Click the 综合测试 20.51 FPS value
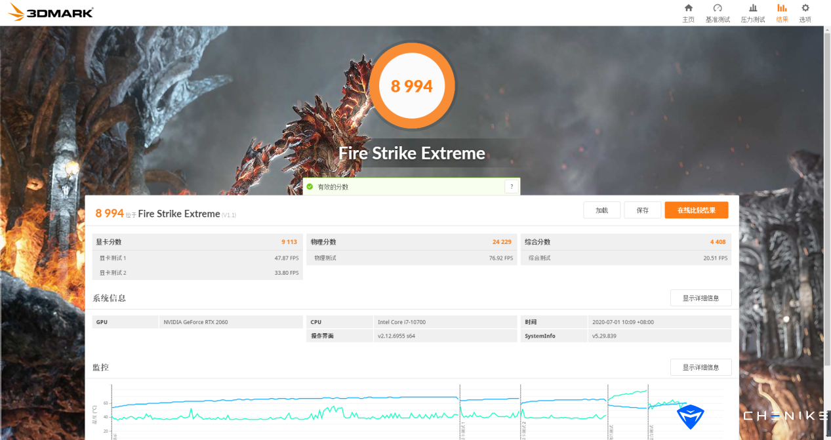831x440 pixels. tap(714, 258)
